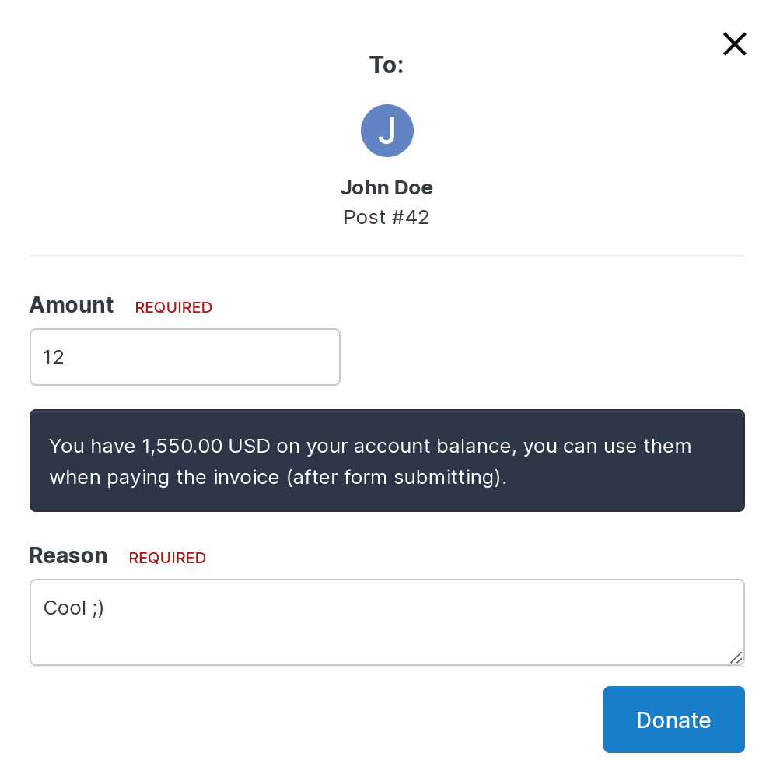Submit the form with Donate button
The width and height of the screenshot is (773, 781).
tap(674, 720)
